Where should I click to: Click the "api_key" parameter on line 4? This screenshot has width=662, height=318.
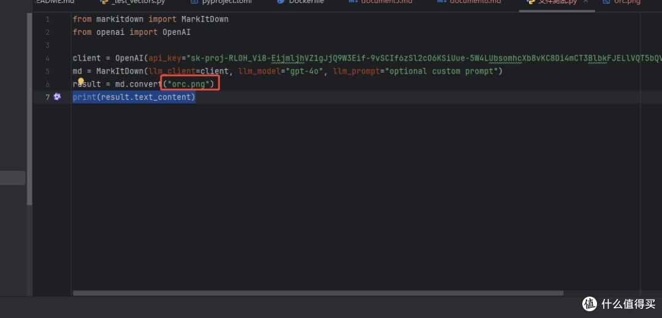165,58
